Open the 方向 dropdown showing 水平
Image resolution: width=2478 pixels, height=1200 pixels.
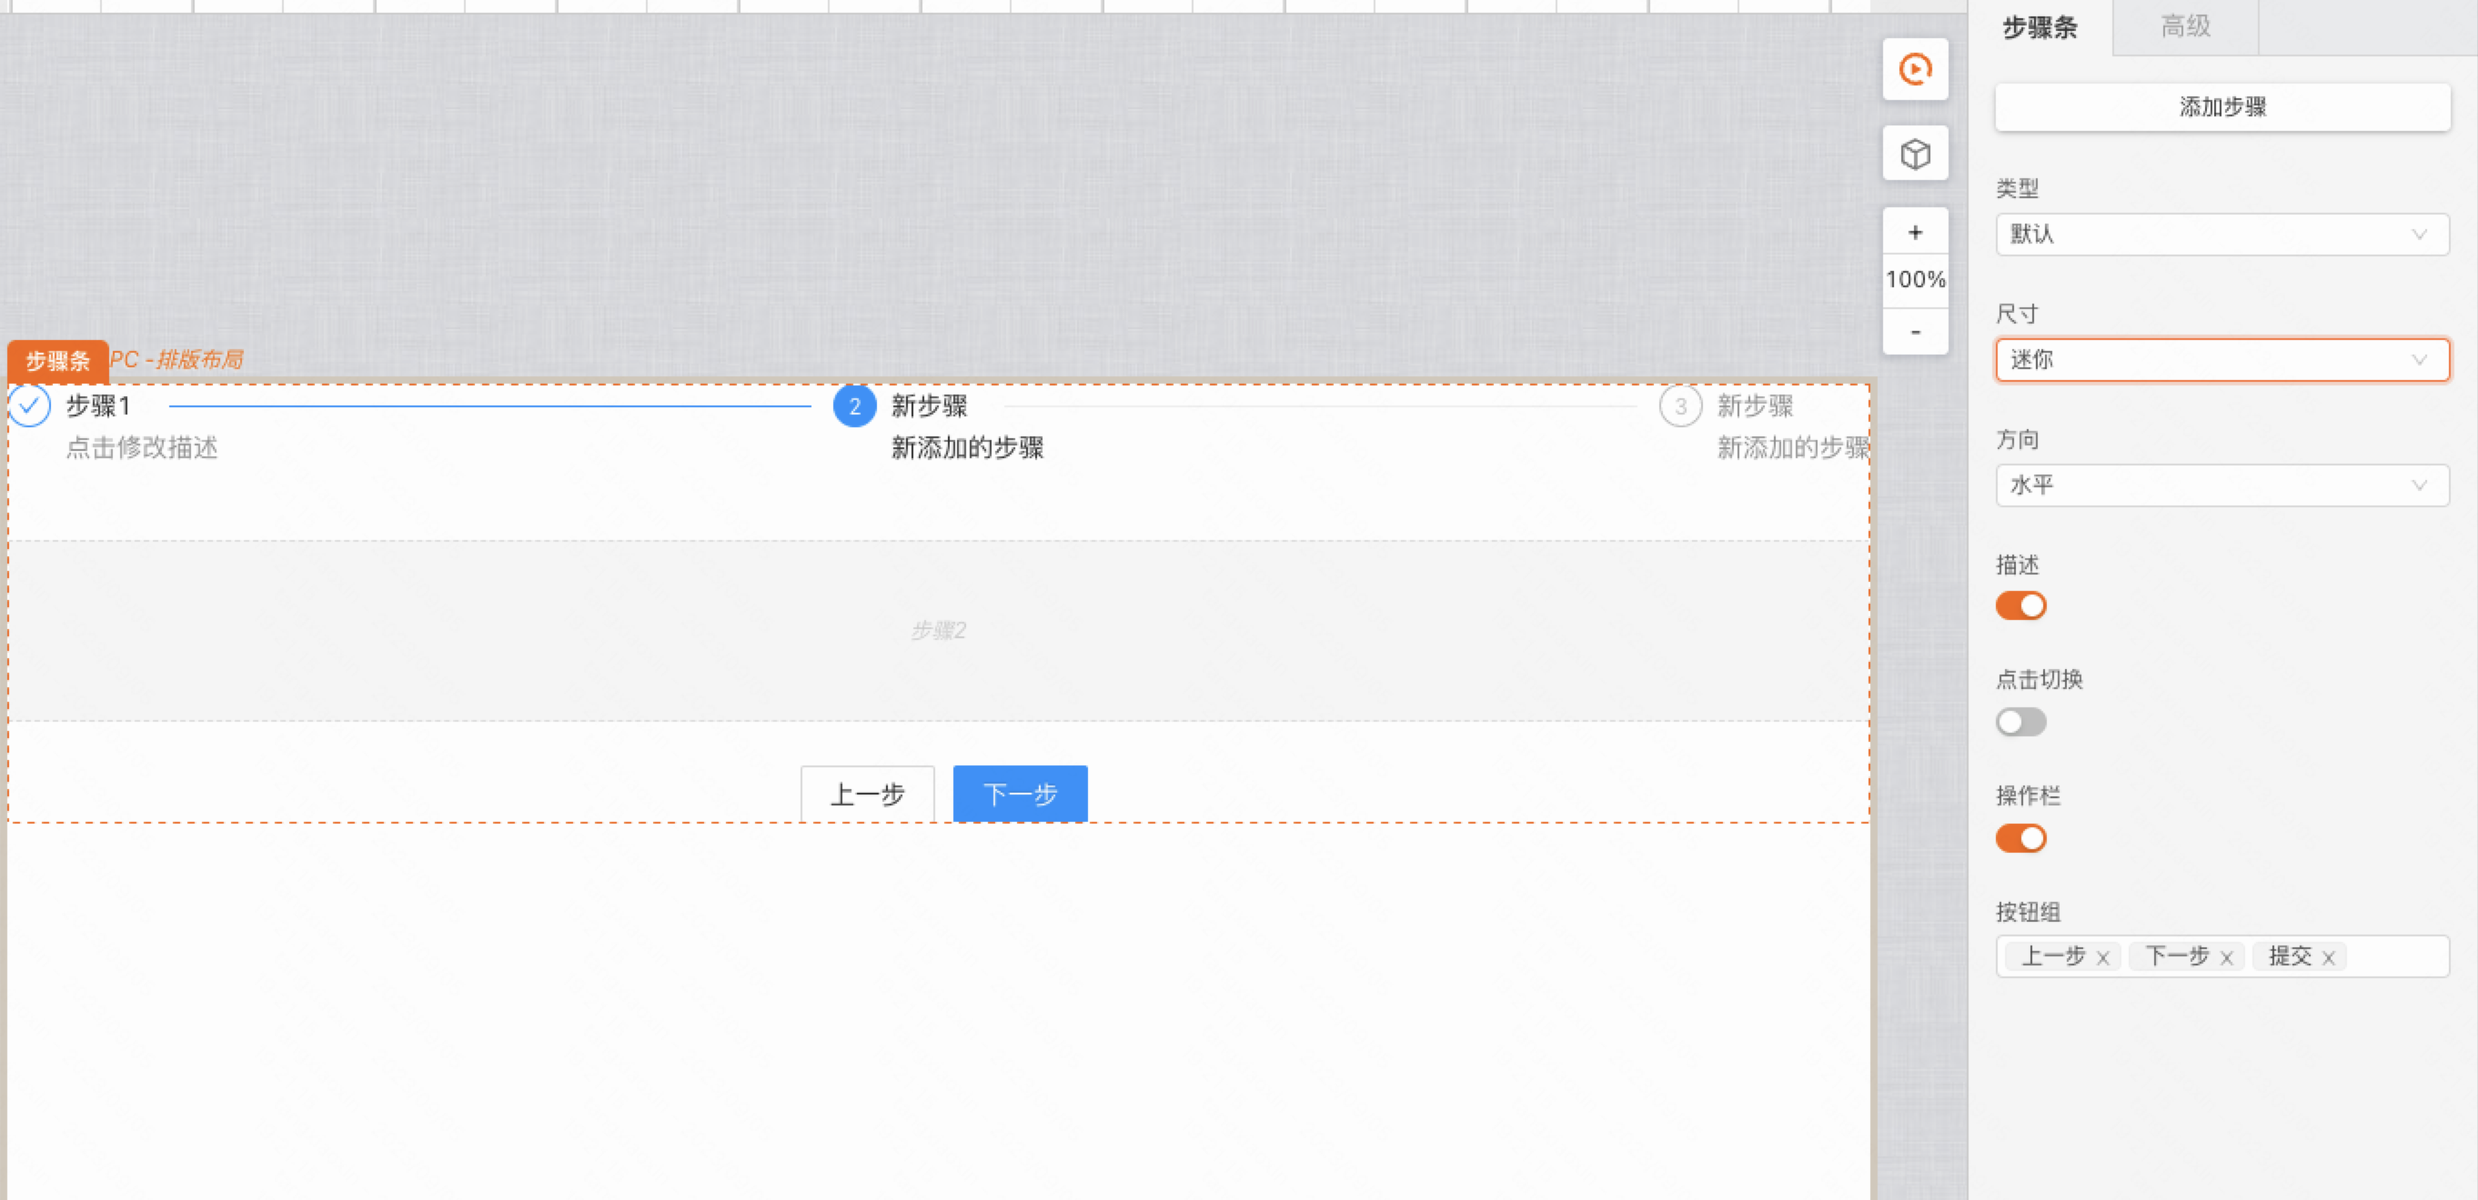pos(2222,485)
